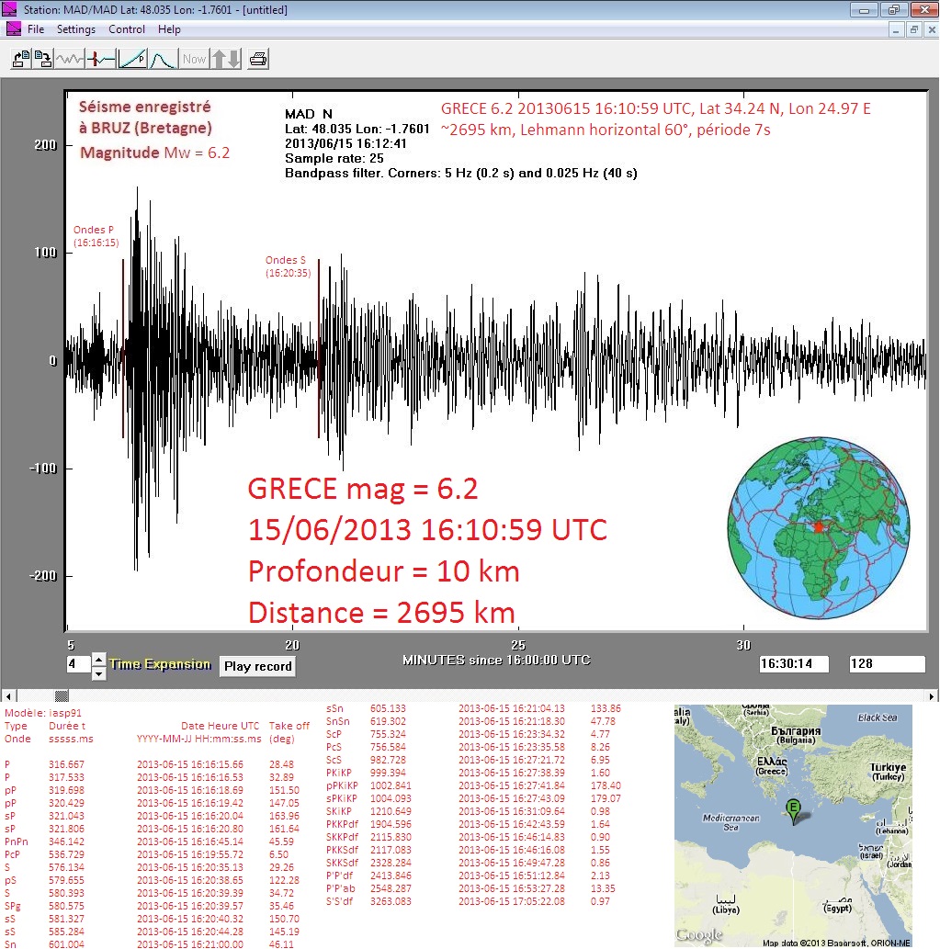The height and width of the screenshot is (949, 940).
Task: Open the Help menu
Action: (x=169, y=29)
